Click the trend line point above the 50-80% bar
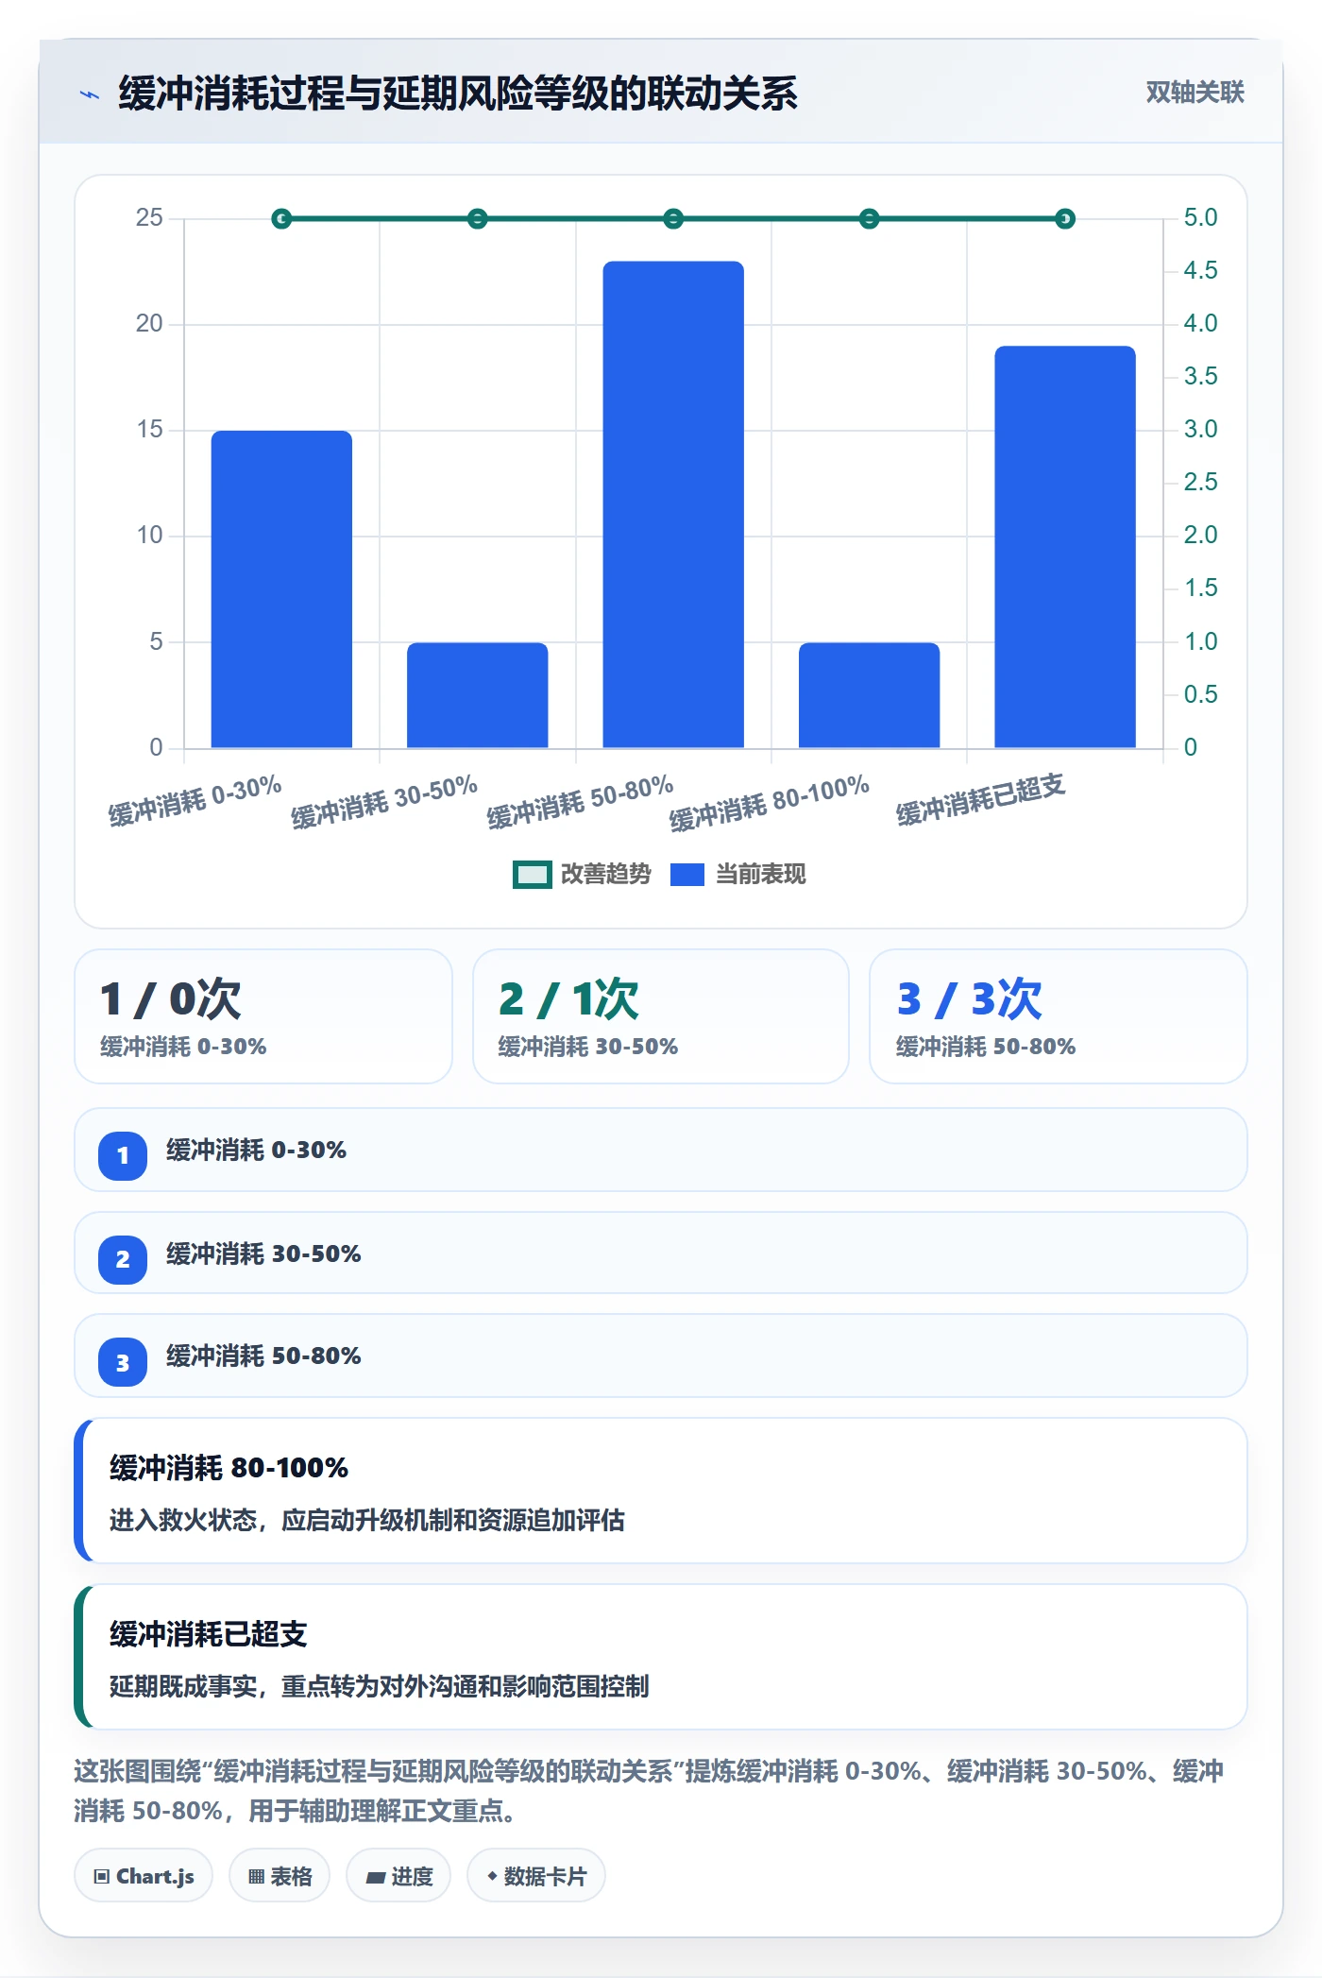 pos(673,219)
